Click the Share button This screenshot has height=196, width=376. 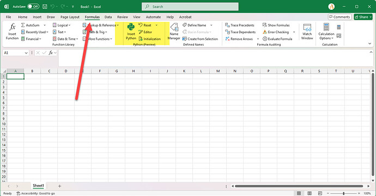click(x=363, y=17)
